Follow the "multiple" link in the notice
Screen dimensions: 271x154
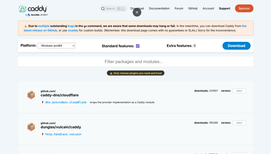click(44, 26)
